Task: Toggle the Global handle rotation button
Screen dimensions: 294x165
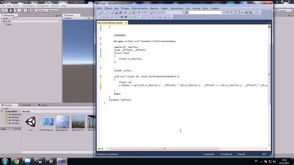Action: click(53, 11)
